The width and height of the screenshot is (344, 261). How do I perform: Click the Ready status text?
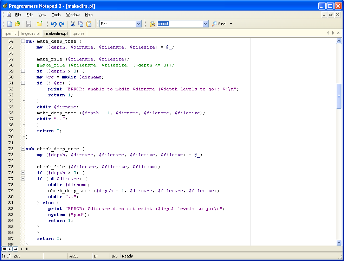pyautogui.click(x=128, y=256)
